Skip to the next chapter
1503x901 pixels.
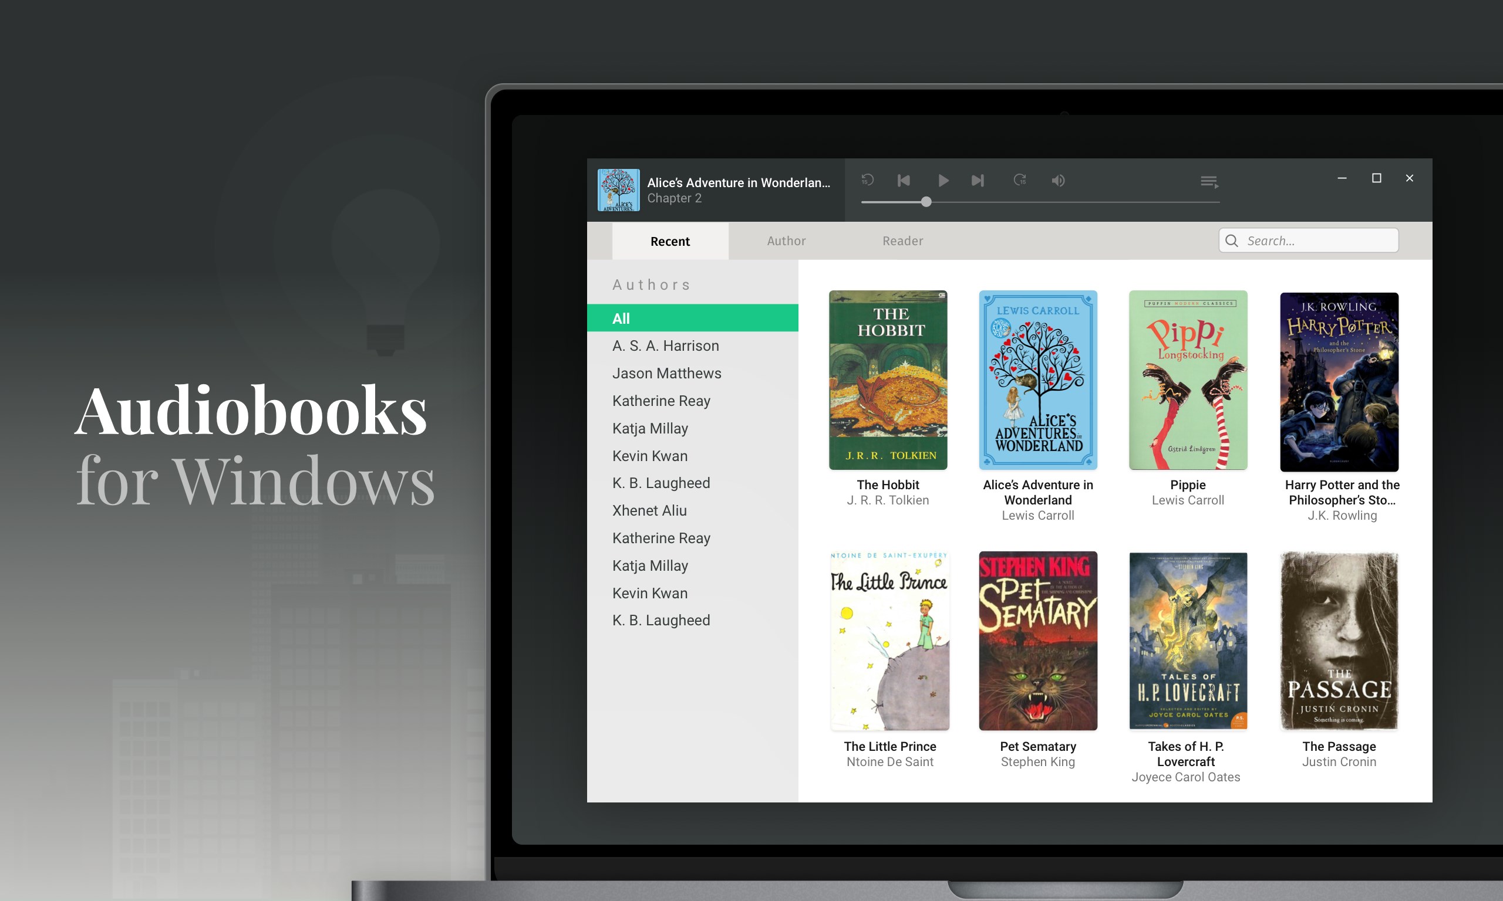pyautogui.click(x=977, y=180)
